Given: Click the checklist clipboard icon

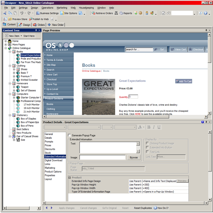Looking at the screenshot, I should (x=163, y=13).
